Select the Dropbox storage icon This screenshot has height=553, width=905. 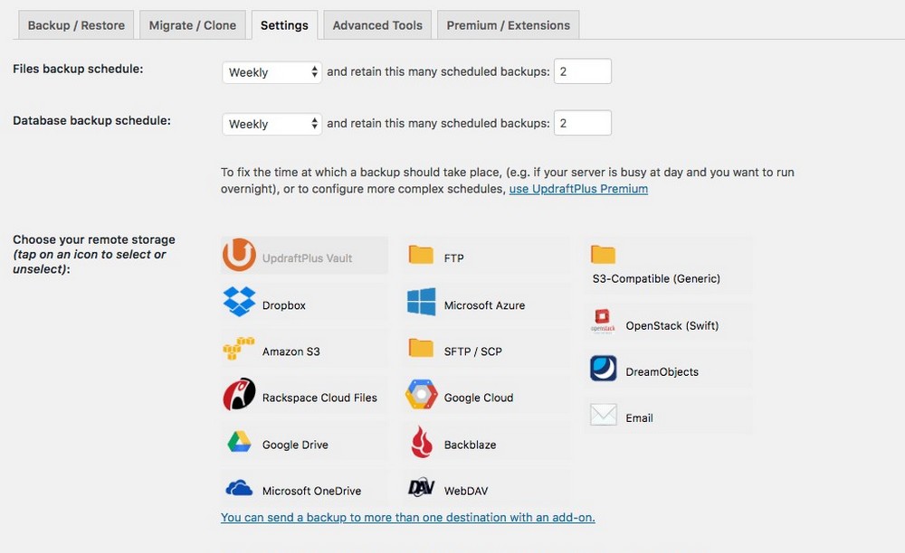tap(239, 302)
